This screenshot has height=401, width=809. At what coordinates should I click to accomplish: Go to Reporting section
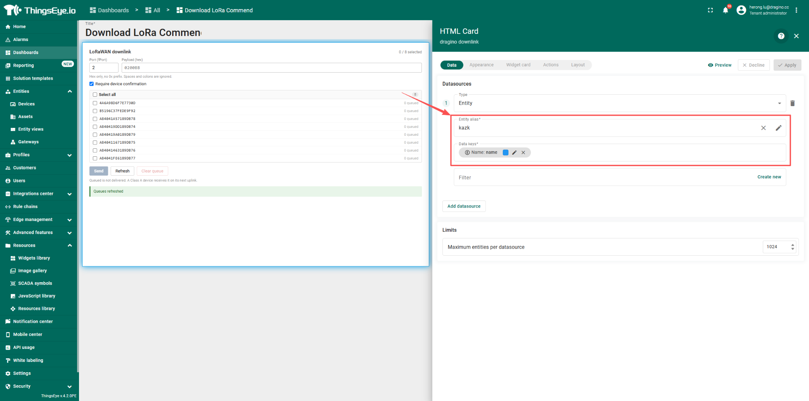[x=38, y=65]
